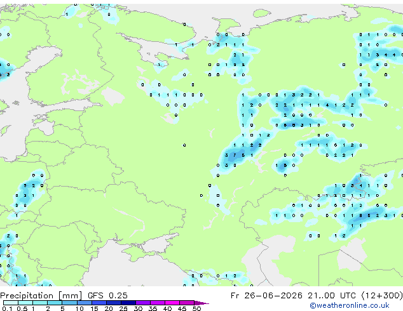The width and height of the screenshot is (403, 311).
Task: Click the 10–15 mm blue legend swatch
Action: (84, 303)
